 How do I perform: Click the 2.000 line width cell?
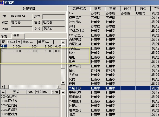(30, 51)
